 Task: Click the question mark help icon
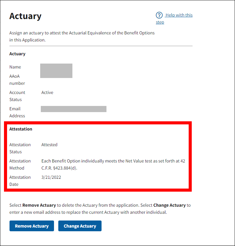159,15
